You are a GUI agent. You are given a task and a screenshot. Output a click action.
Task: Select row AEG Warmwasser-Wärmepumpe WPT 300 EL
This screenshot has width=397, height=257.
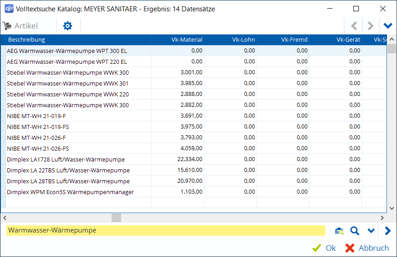coord(194,51)
